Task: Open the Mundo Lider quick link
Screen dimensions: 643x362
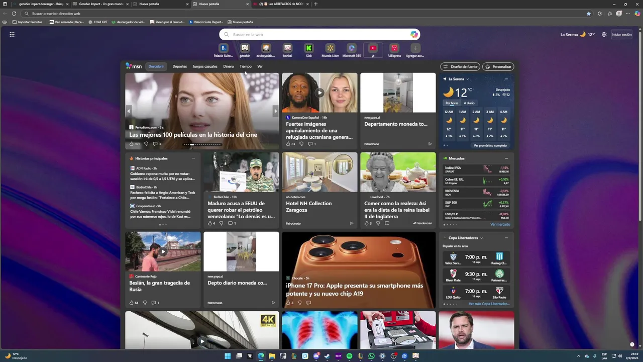Action: (330, 50)
